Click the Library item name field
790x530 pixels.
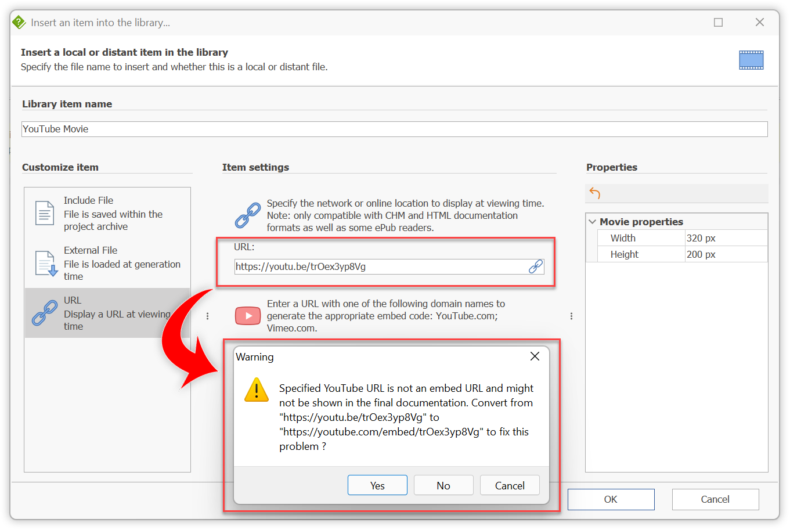tap(394, 129)
